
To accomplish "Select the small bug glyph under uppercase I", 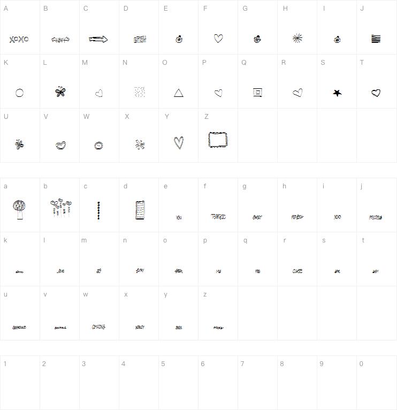I will click(337, 40).
